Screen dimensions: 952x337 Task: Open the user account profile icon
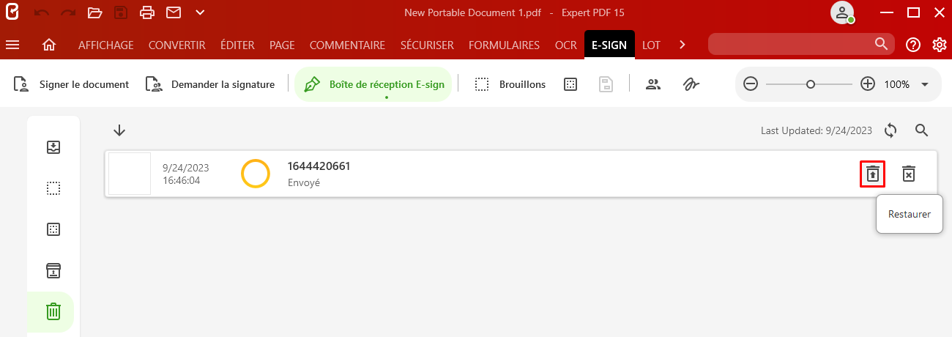[842, 12]
